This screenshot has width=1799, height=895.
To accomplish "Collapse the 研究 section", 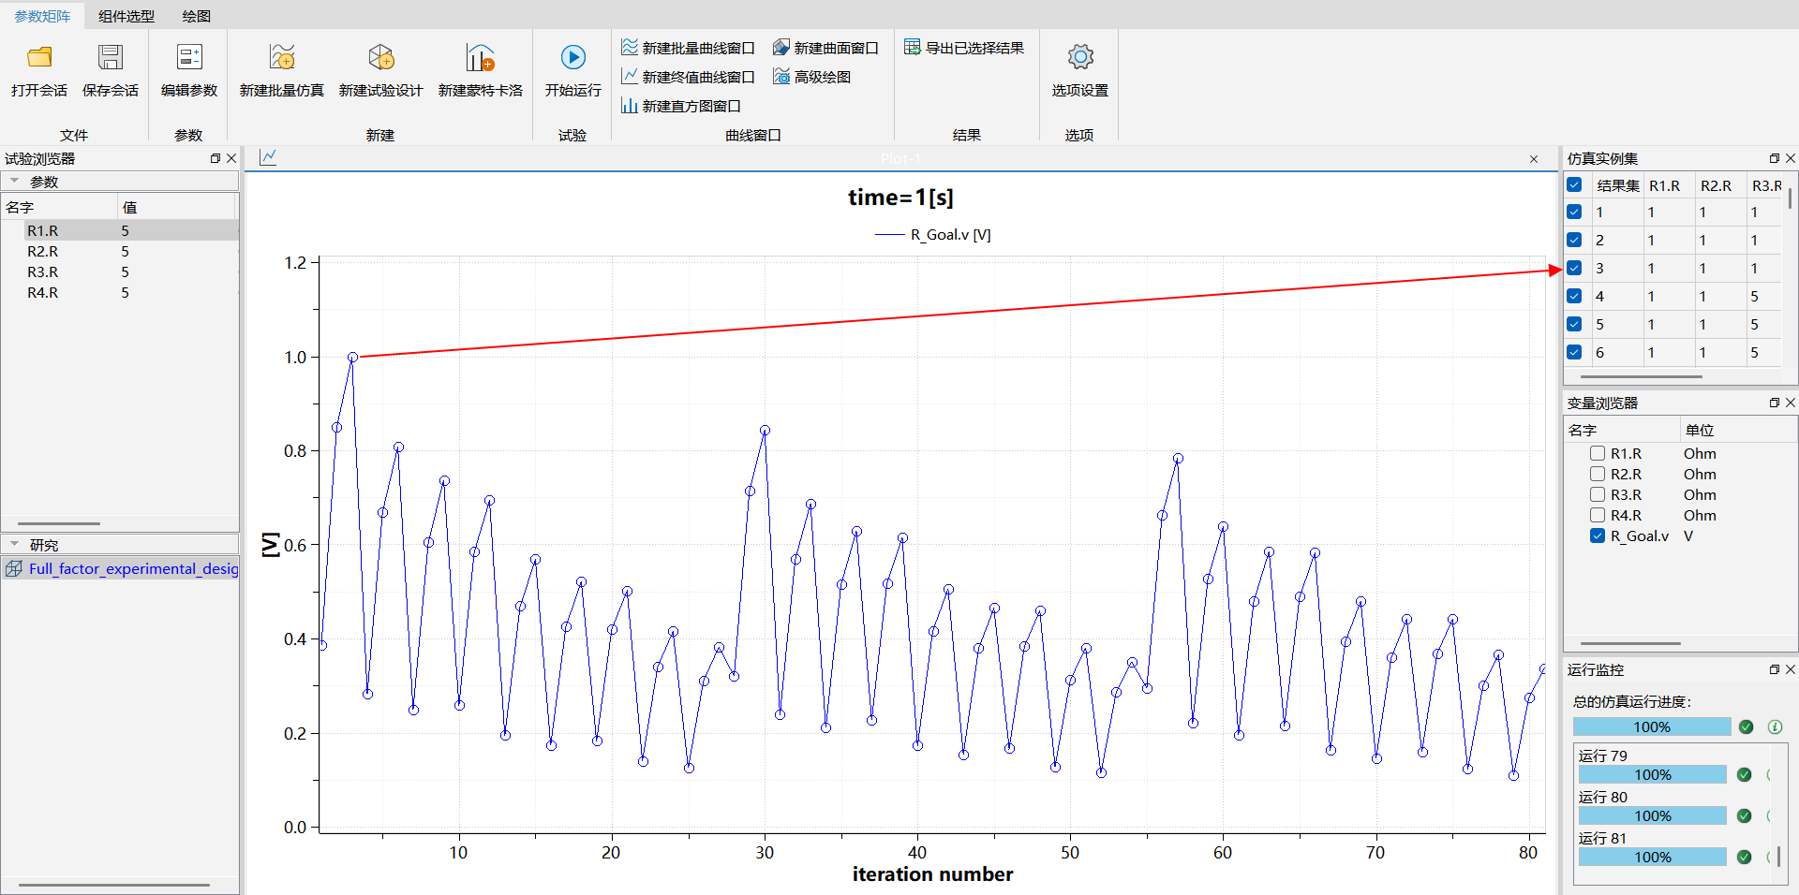I will [x=15, y=544].
